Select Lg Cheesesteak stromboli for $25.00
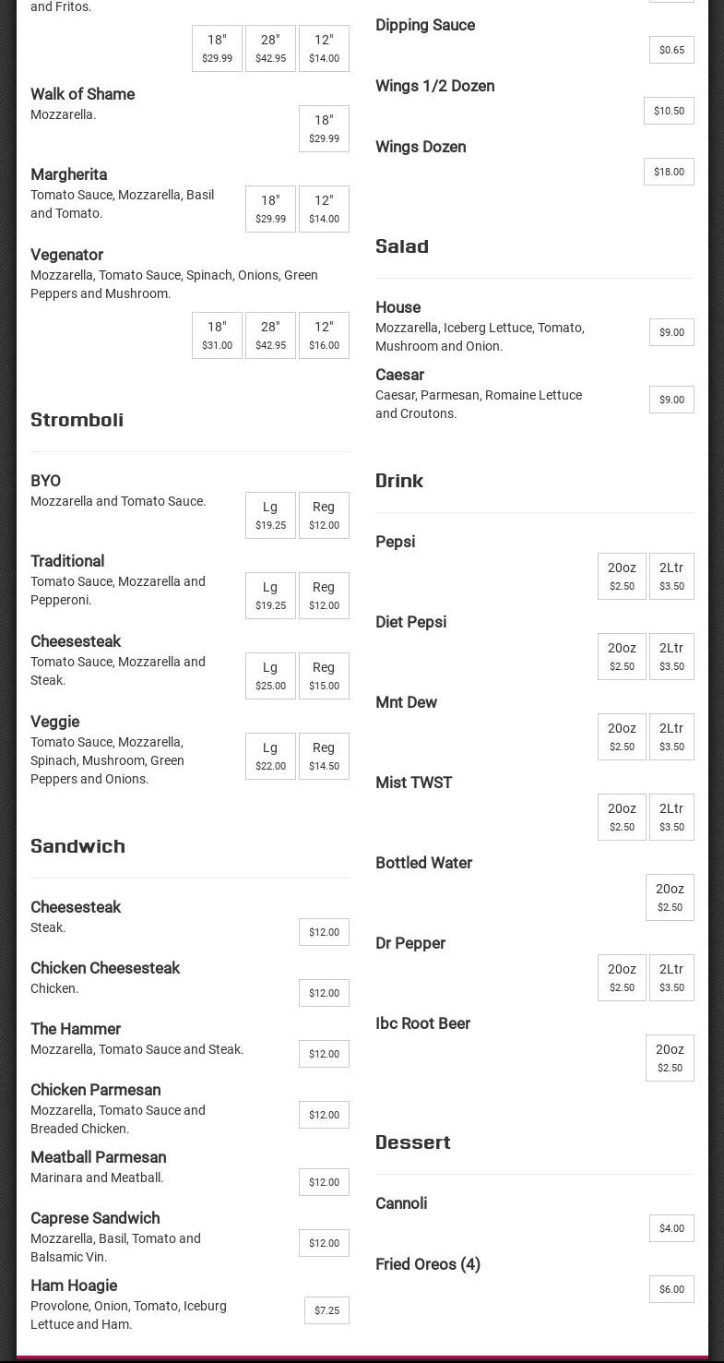This screenshot has width=724, height=1363. click(270, 676)
